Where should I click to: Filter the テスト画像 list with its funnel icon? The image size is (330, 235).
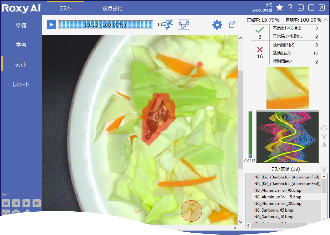(x=324, y=169)
